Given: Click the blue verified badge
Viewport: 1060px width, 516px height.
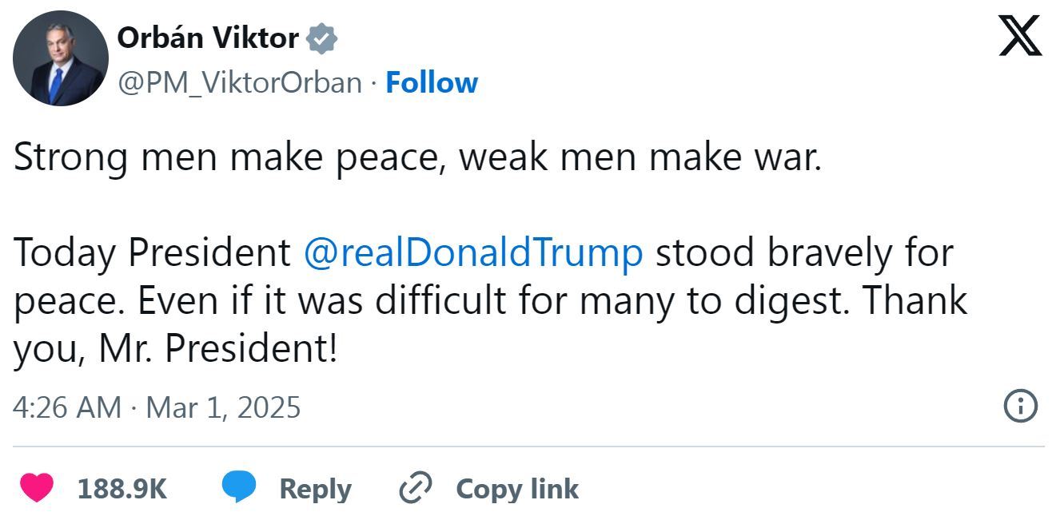Looking at the screenshot, I should pos(322,38).
